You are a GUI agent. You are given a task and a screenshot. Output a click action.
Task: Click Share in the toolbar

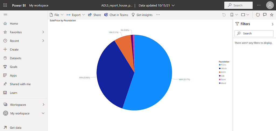coord(95,15)
